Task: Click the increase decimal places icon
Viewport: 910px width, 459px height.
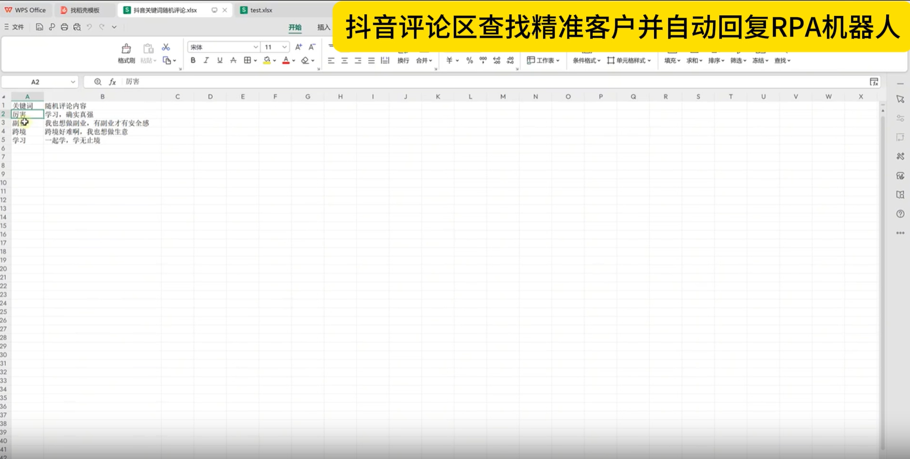Action: [x=497, y=61]
